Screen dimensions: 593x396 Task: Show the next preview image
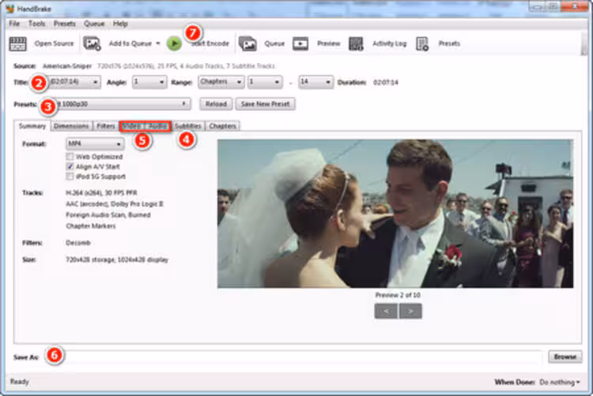pyautogui.click(x=410, y=311)
